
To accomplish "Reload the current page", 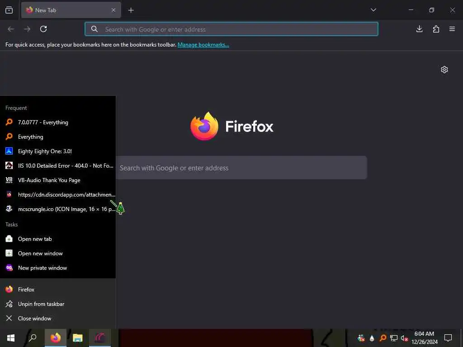I will point(43,29).
